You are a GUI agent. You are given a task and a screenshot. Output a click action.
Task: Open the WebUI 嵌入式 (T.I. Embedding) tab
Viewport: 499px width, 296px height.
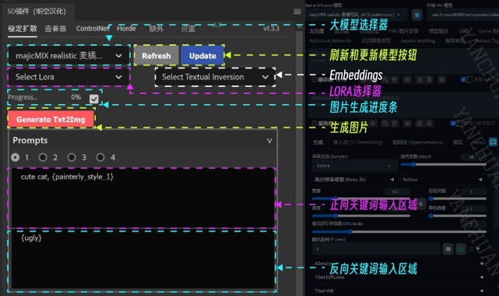point(357,142)
